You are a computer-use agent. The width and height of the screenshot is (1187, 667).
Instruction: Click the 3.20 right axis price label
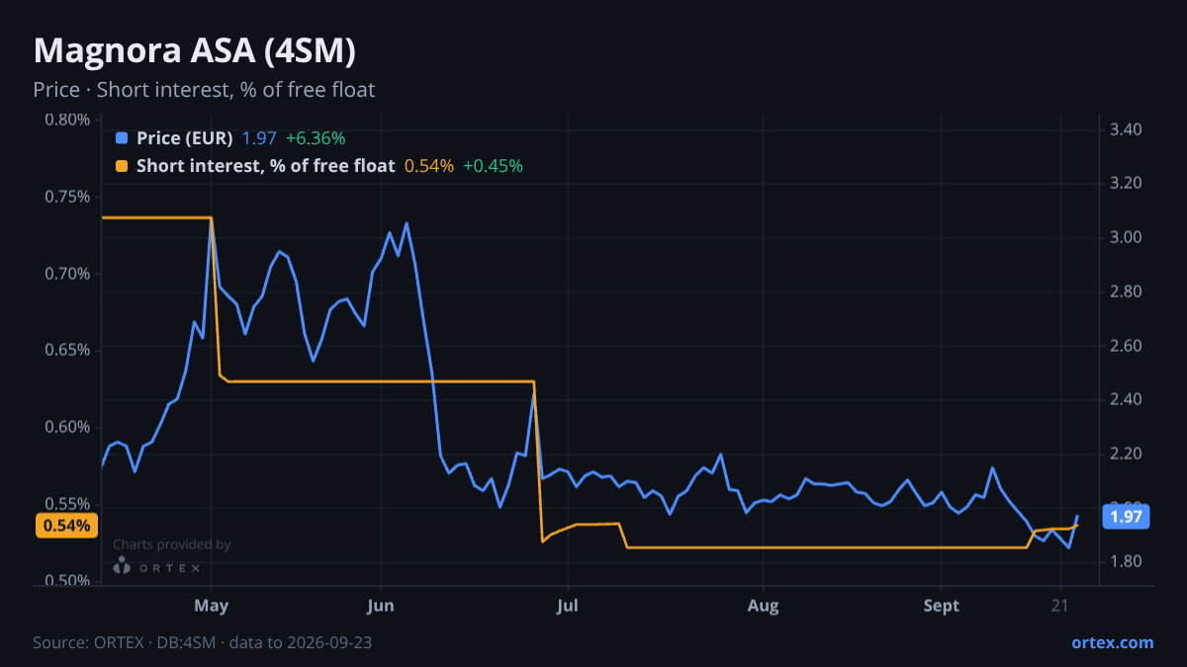pyautogui.click(x=1127, y=184)
